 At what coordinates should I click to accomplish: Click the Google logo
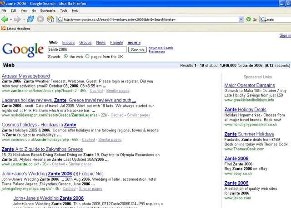click(x=23, y=49)
